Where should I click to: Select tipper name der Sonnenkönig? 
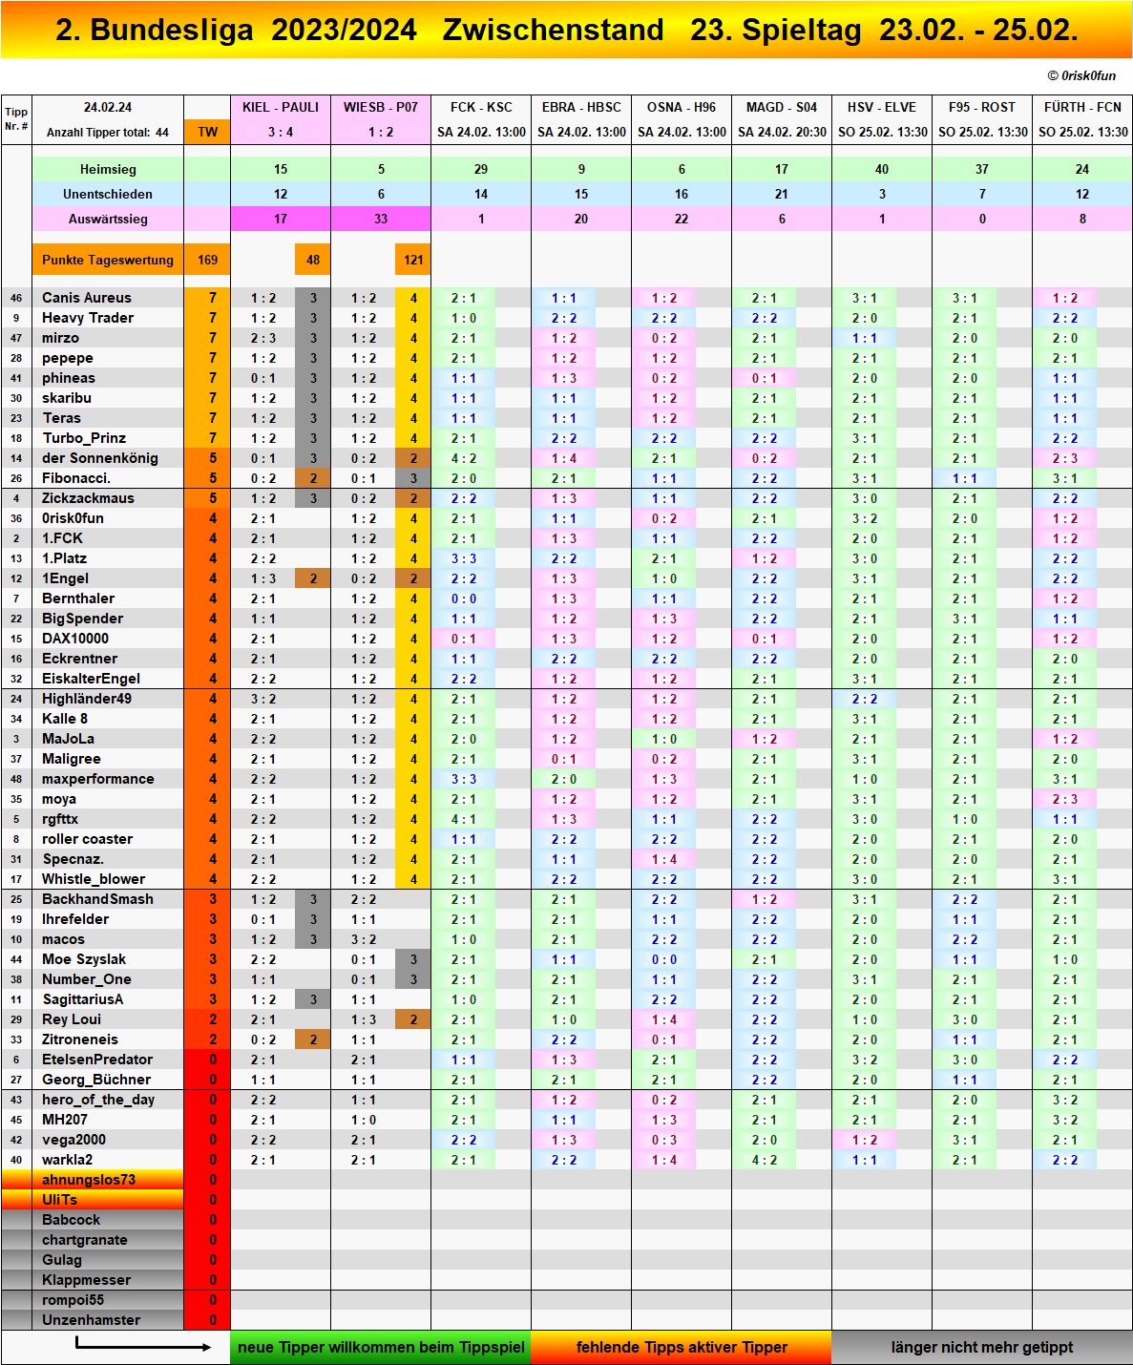[x=100, y=458]
